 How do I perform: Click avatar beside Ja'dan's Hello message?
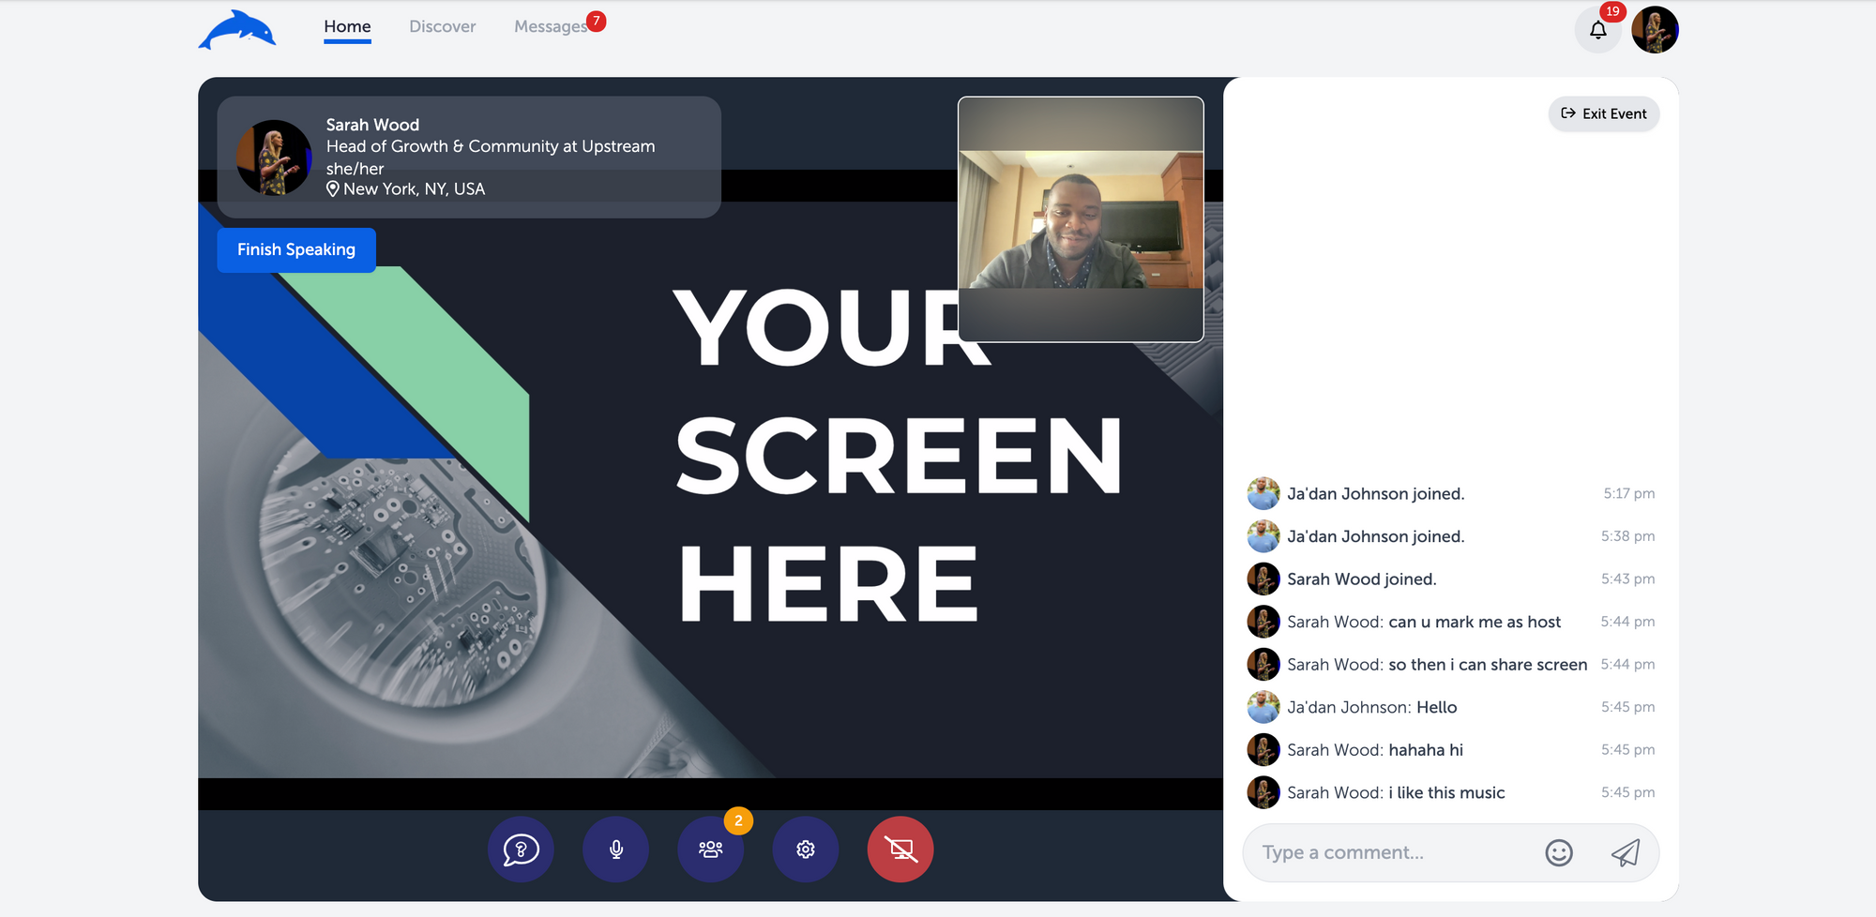[x=1263, y=707]
